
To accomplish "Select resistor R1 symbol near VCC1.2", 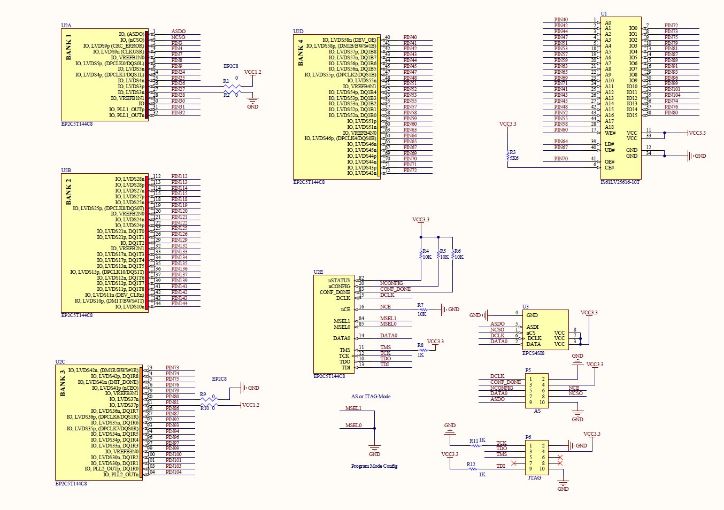I will tap(231, 86).
